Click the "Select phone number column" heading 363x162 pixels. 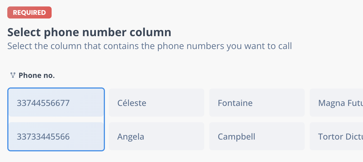point(89,33)
